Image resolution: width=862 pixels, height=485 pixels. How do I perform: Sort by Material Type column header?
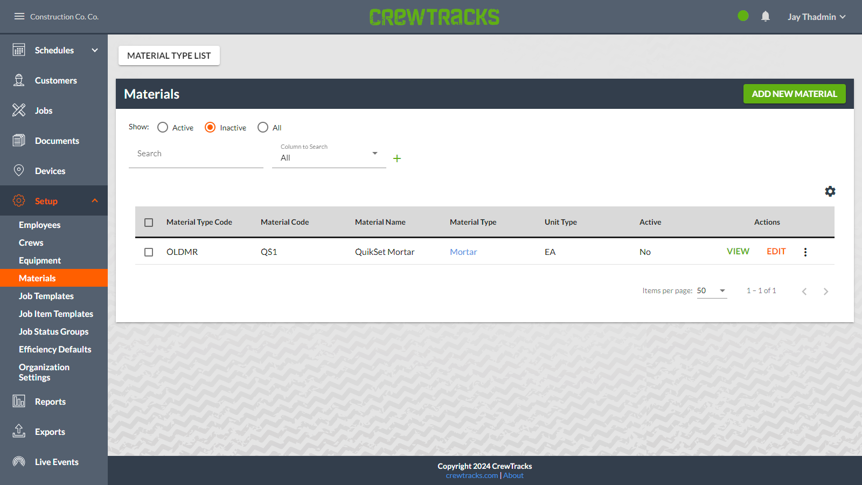pos(473,222)
